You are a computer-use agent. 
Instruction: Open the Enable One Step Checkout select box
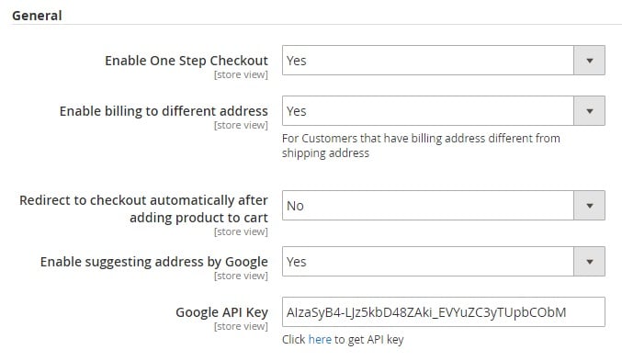pyautogui.click(x=444, y=61)
